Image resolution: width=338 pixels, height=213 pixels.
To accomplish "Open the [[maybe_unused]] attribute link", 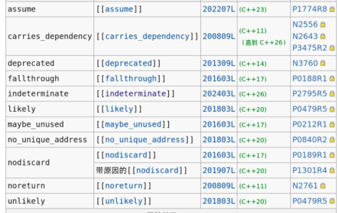I will click(133, 124).
